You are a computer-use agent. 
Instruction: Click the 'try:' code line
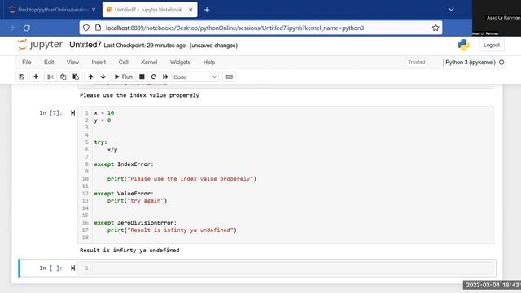coord(100,142)
